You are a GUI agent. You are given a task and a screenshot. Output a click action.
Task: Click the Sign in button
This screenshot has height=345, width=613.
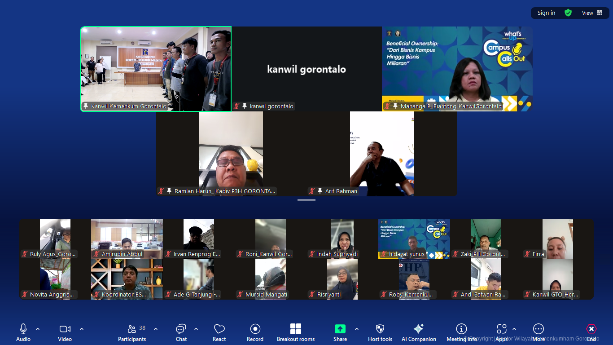pos(546,13)
